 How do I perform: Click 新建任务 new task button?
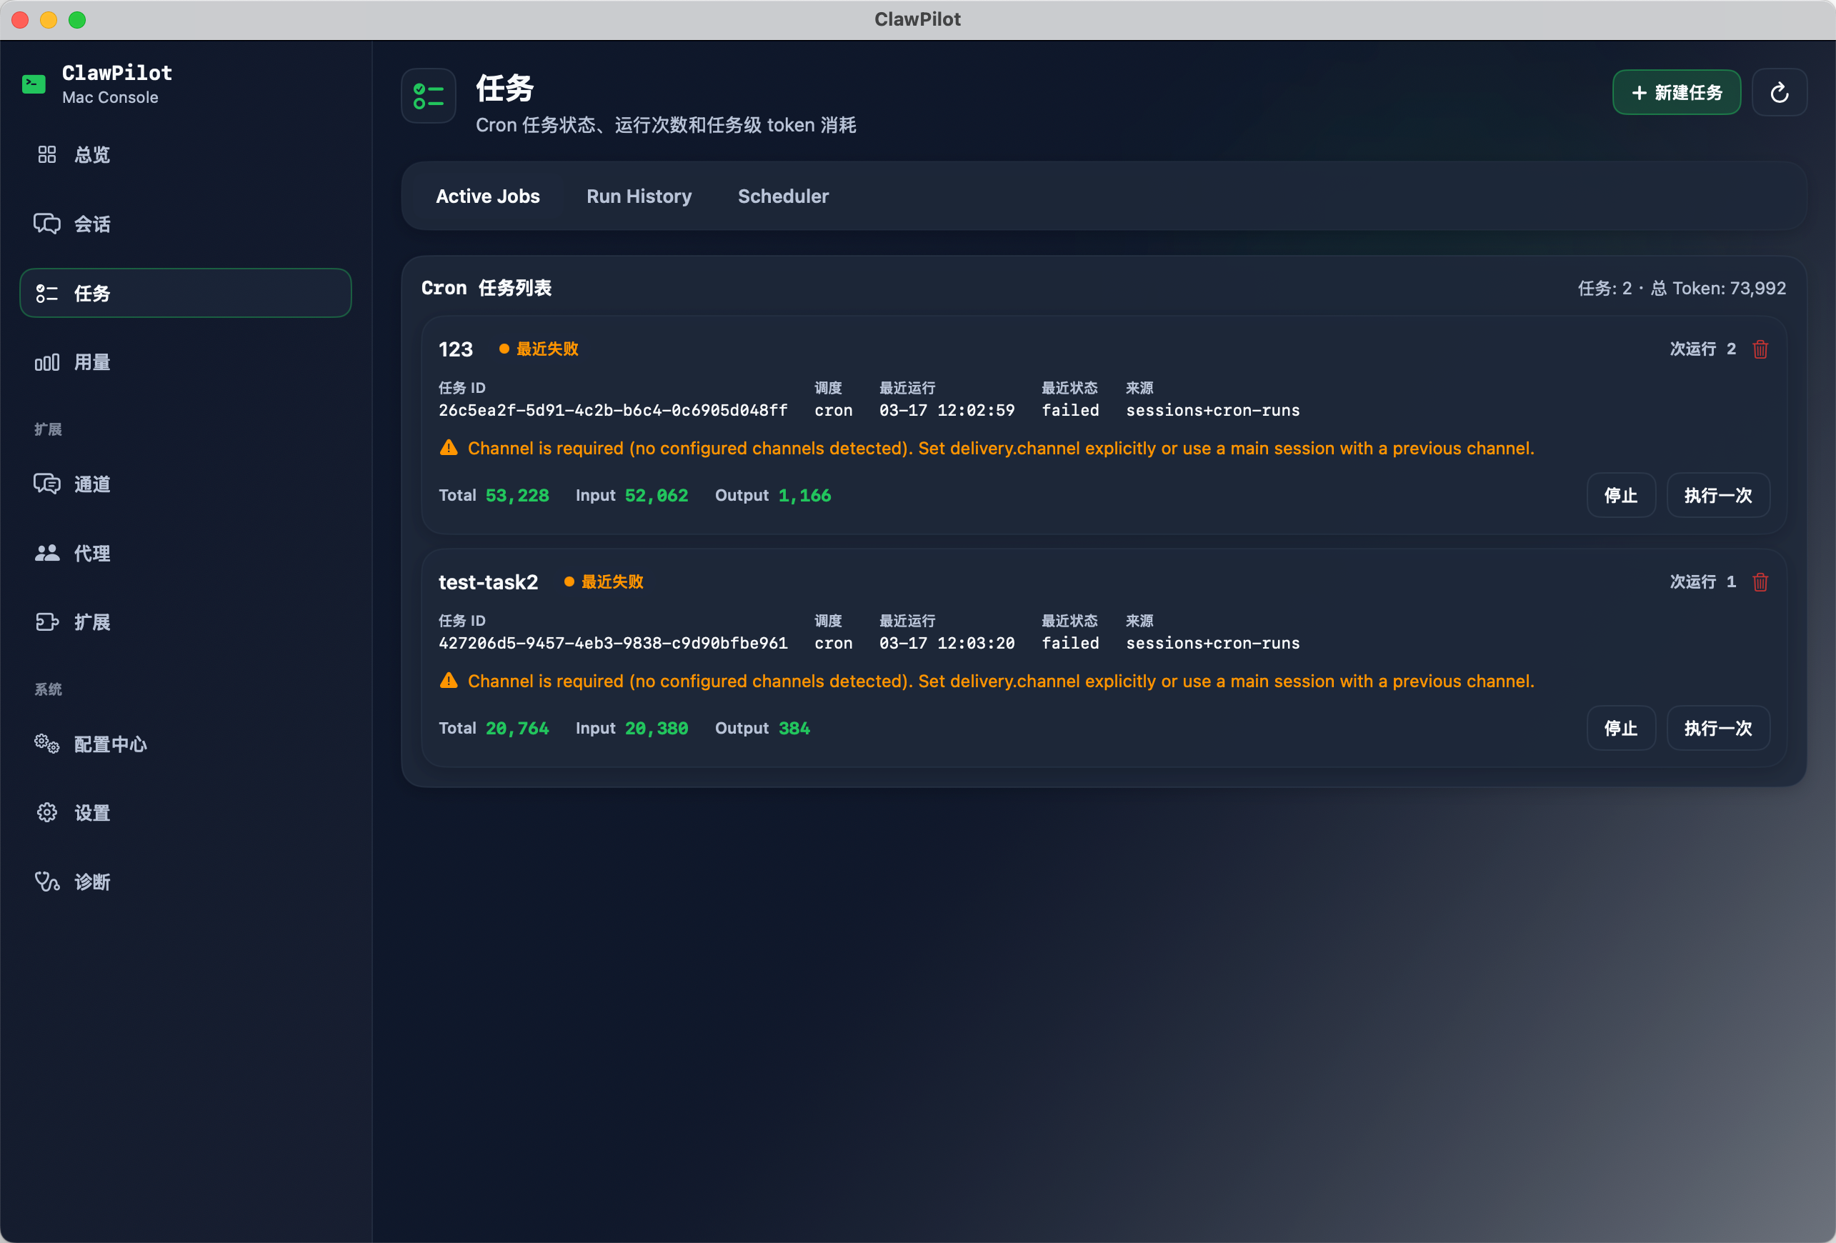(1676, 92)
